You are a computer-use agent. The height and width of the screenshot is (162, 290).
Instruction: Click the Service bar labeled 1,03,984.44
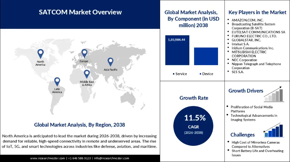point(177,50)
